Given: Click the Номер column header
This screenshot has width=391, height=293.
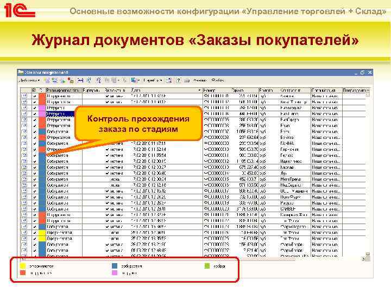Looking at the screenshot, I should point(217,90).
